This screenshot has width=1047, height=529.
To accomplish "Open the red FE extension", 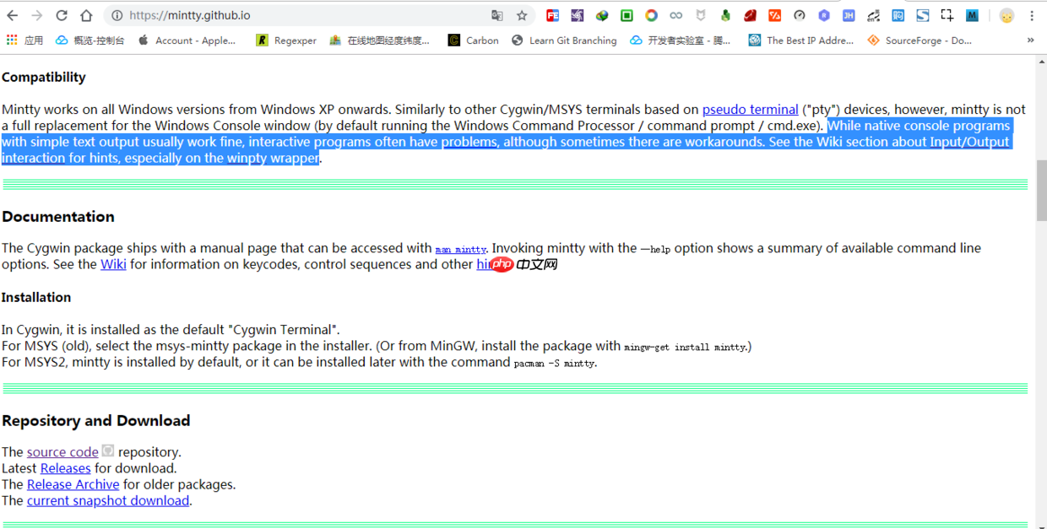I will tap(552, 15).
